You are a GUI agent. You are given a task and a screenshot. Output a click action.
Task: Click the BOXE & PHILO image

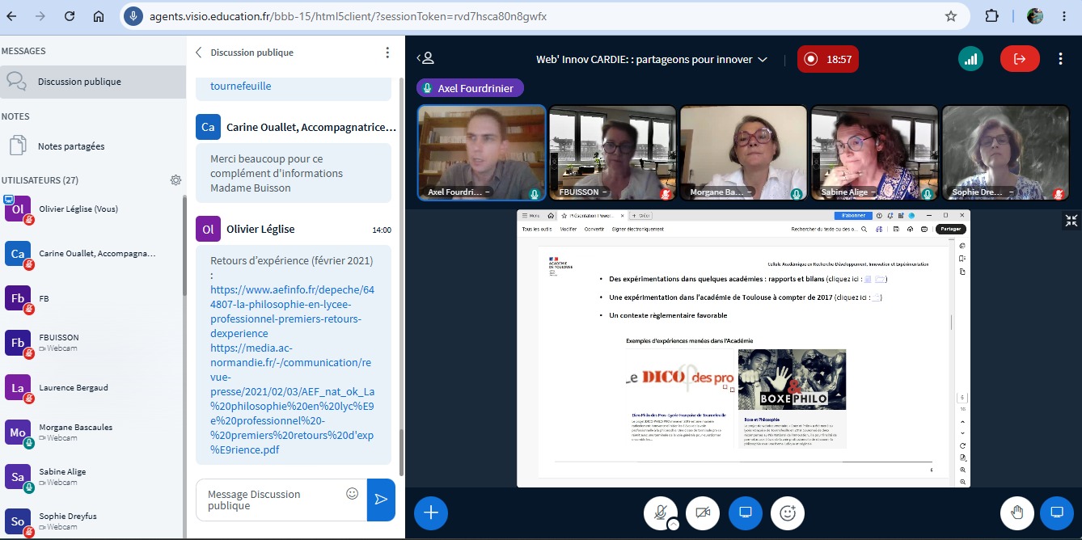(792, 379)
